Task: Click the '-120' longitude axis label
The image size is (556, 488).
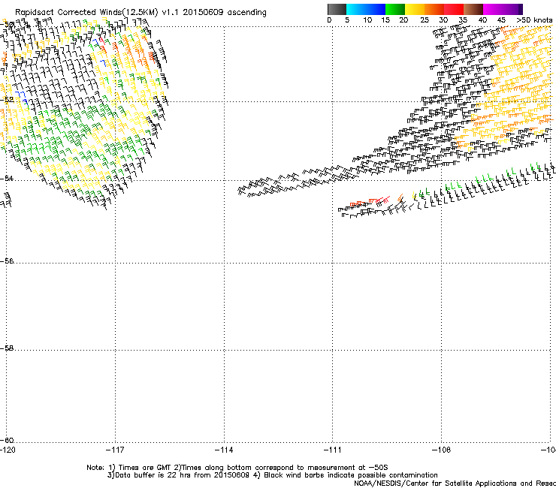Action: click(8, 450)
